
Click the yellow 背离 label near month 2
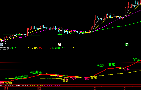coord(94,78)
